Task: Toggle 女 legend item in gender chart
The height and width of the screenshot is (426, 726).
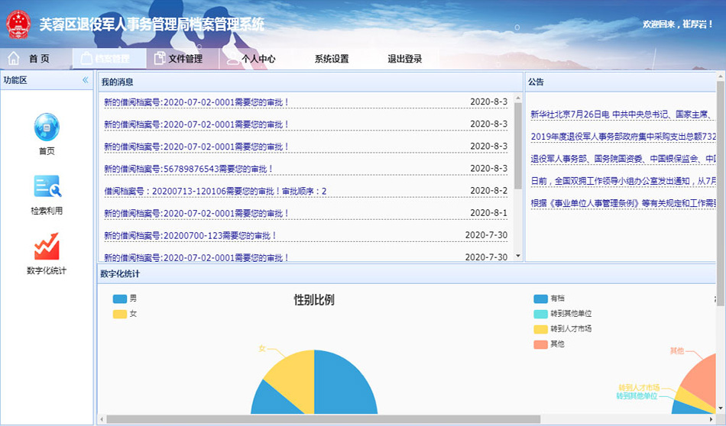Action: tap(120, 314)
